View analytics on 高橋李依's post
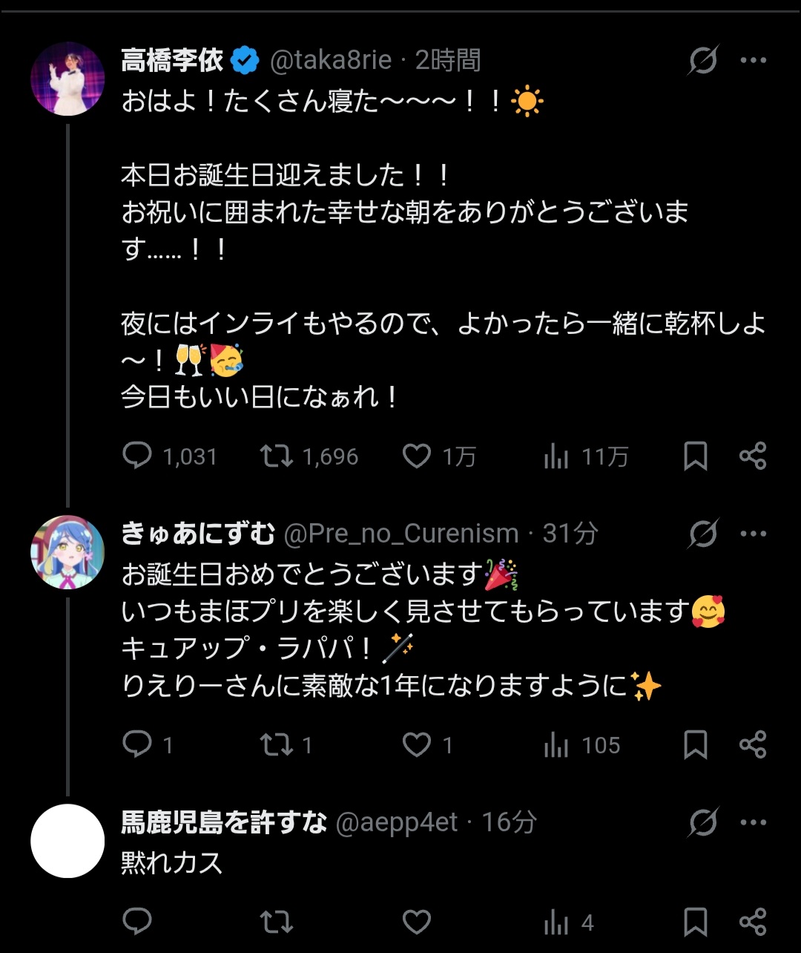This screenshot has width=801, height=953. (x=556, y=456)
